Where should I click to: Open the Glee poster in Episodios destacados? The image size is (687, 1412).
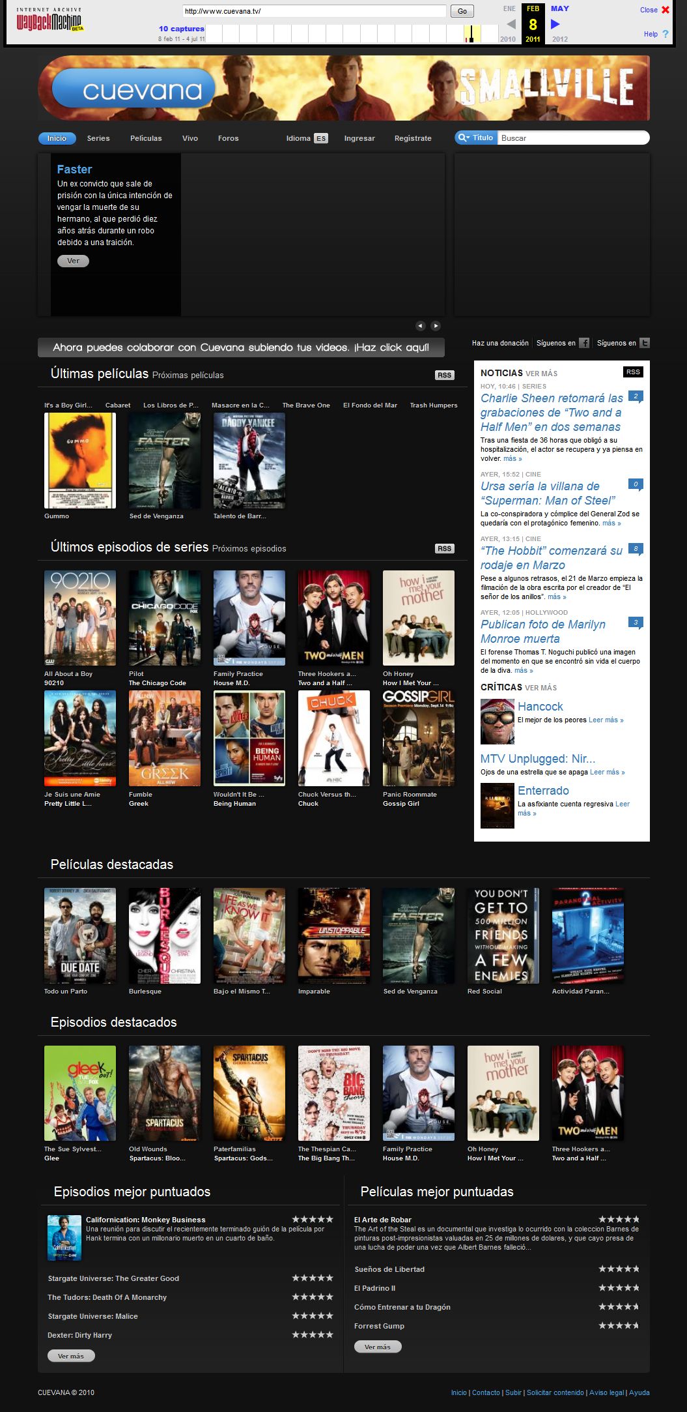pyautogui.click(x=80, y=1093)
